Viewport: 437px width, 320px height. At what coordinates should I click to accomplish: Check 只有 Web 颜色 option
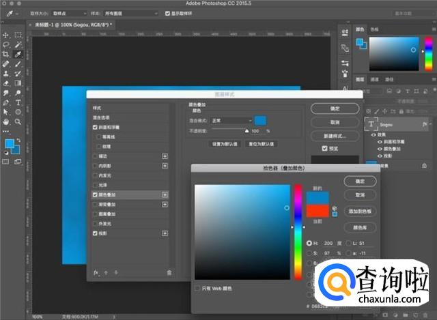coord(197,288)
